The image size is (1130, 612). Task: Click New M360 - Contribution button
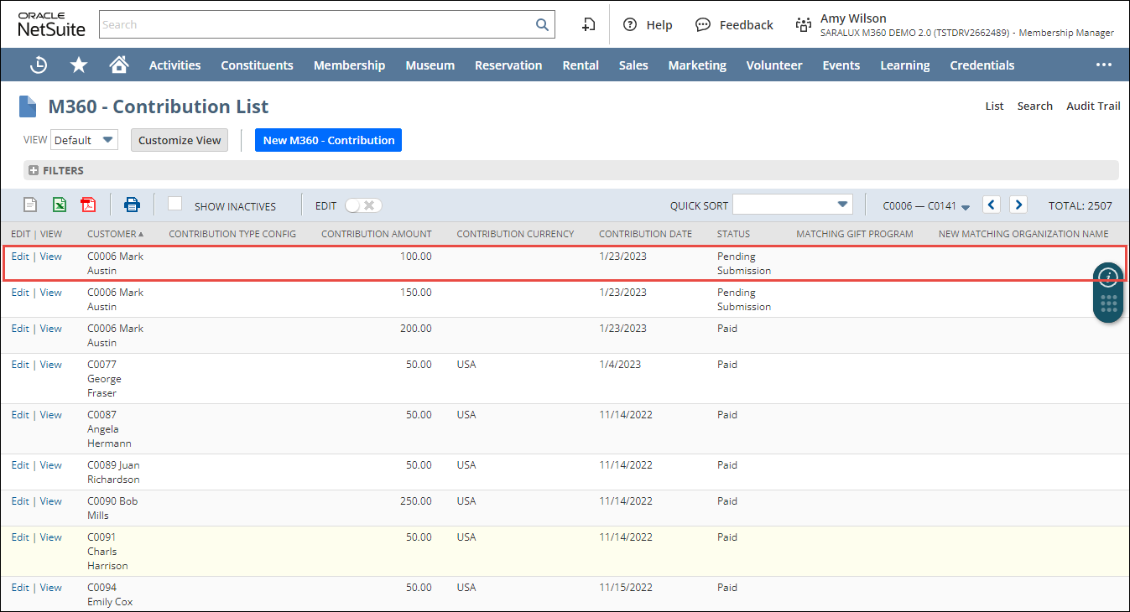[x=328, y=140]
